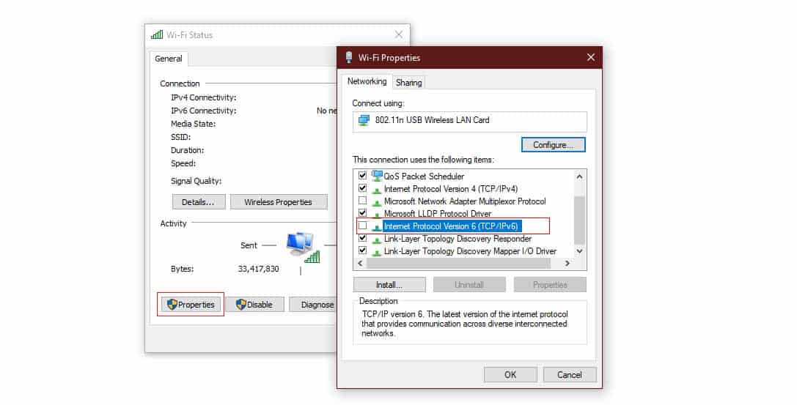Click the Properties button in Wi-Fi Properties dialog
The width and height of the screenshot is (797, 405).
click(549, 285)
